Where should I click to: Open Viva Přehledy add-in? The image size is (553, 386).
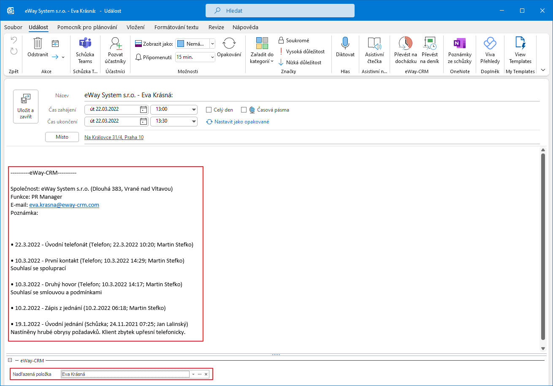point(490,50)
